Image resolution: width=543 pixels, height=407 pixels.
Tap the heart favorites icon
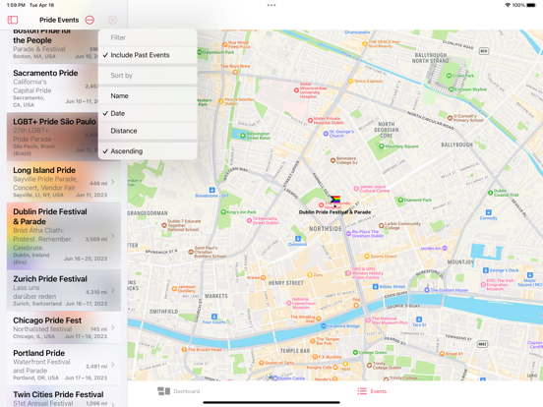[112, 20]
